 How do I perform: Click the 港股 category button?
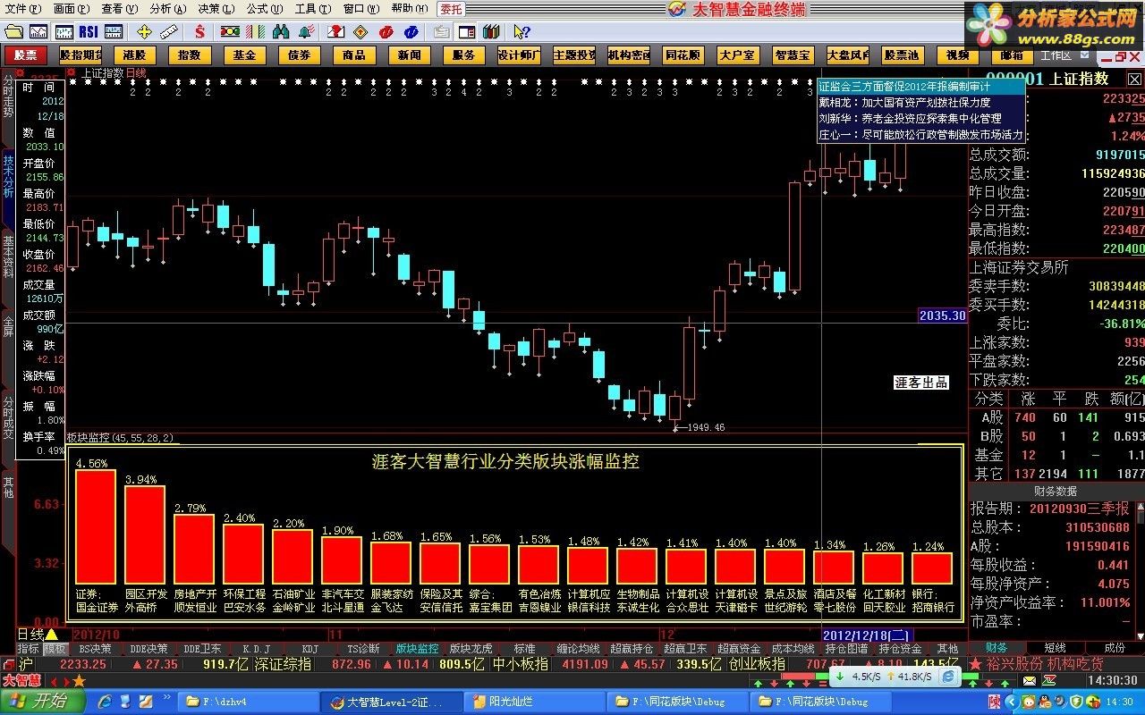(134, 55)
